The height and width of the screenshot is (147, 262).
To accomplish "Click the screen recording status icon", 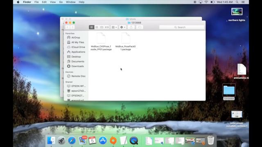I will (195, 2).
